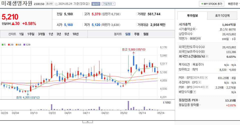Click the 동일업종 PER value 13.25배

pyautogui.click(x=230, y=100)
